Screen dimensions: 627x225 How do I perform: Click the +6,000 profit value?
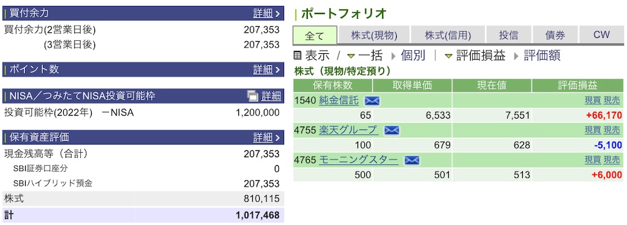click(x=607, y=175)
